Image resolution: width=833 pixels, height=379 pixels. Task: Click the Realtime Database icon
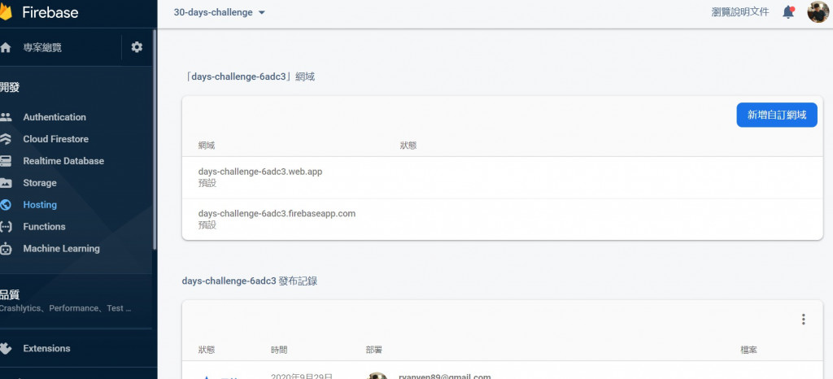6,161
